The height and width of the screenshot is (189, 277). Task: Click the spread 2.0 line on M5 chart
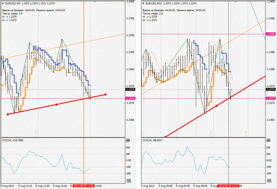12,13
